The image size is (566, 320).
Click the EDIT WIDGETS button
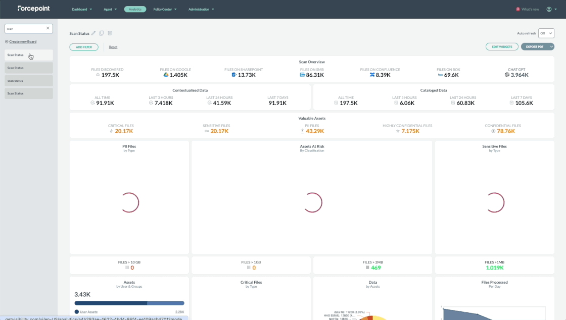point(502,47)
